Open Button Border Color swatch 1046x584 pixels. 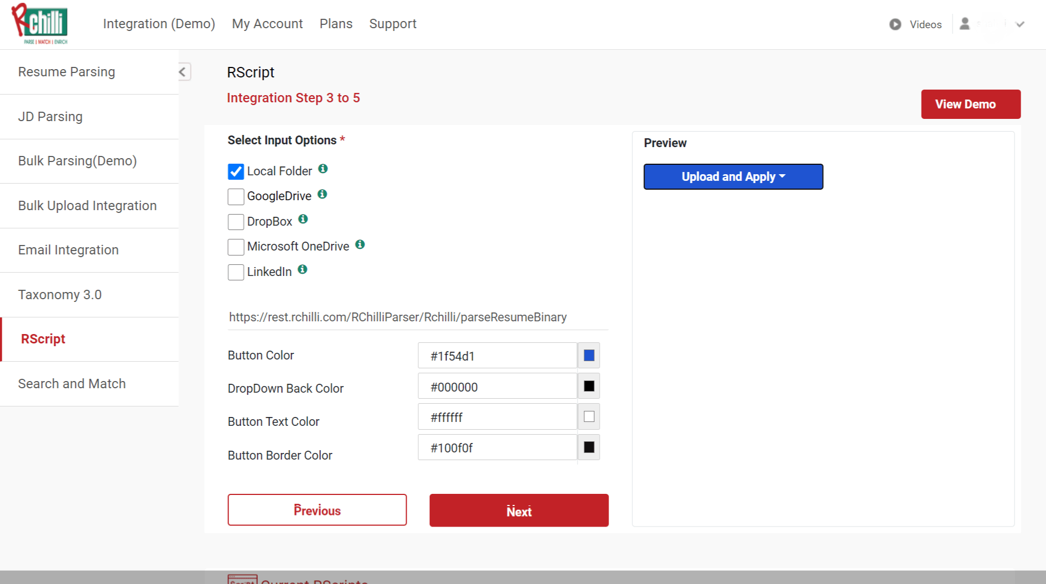tap(589, 447)
